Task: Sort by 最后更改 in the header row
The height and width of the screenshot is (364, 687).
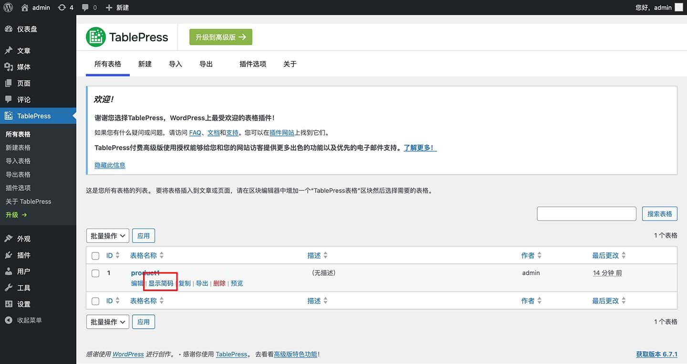Action: pyautogui.click(x=609, y=256)
